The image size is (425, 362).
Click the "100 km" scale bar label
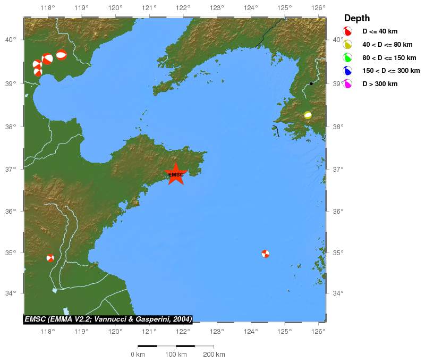pos(175,355)
